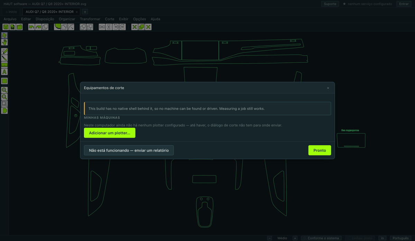
Task: Select the knife cutting tool
Action: [x=4, y=58]
